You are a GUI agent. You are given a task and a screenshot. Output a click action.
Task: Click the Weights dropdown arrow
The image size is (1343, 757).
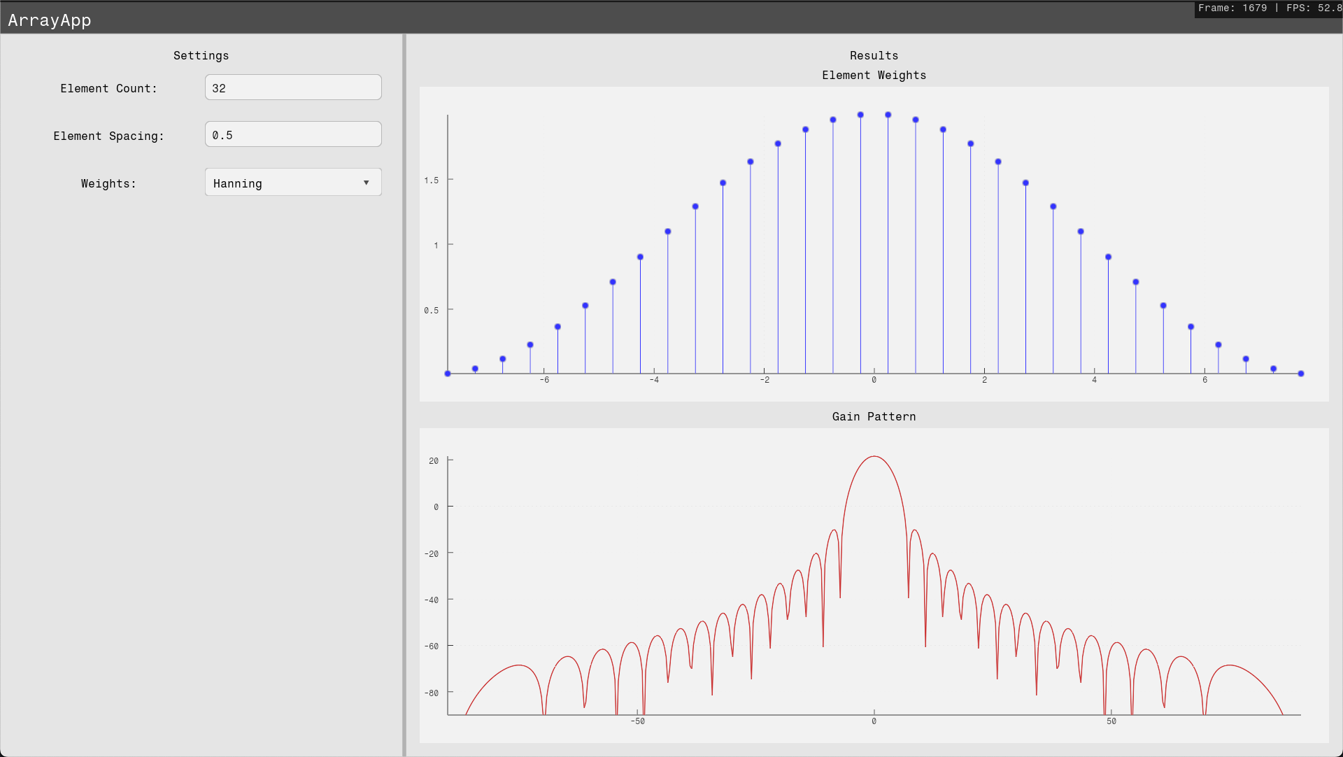tap(366, 183)
